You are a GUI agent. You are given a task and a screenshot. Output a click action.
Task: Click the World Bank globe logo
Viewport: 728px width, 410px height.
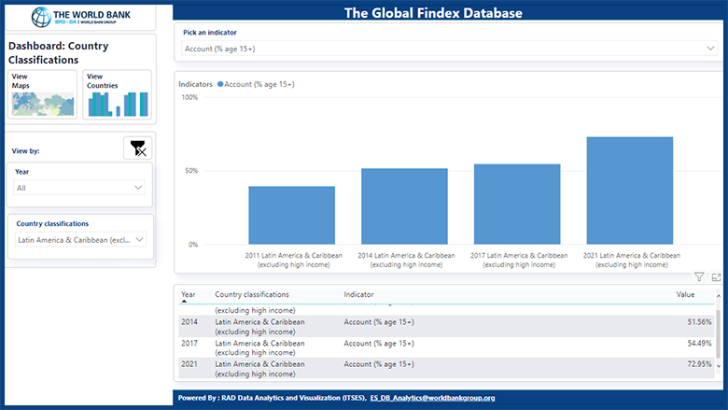click(x=41, y=17)
